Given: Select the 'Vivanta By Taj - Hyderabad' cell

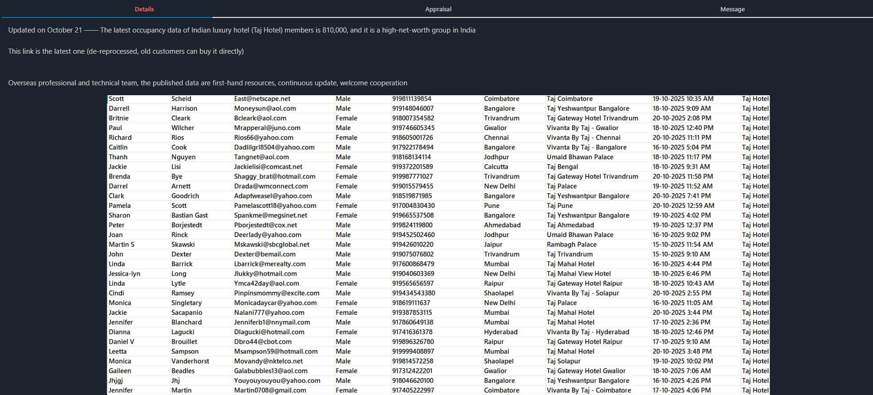Looking at the screenshot, I should (x=587, y=332).
